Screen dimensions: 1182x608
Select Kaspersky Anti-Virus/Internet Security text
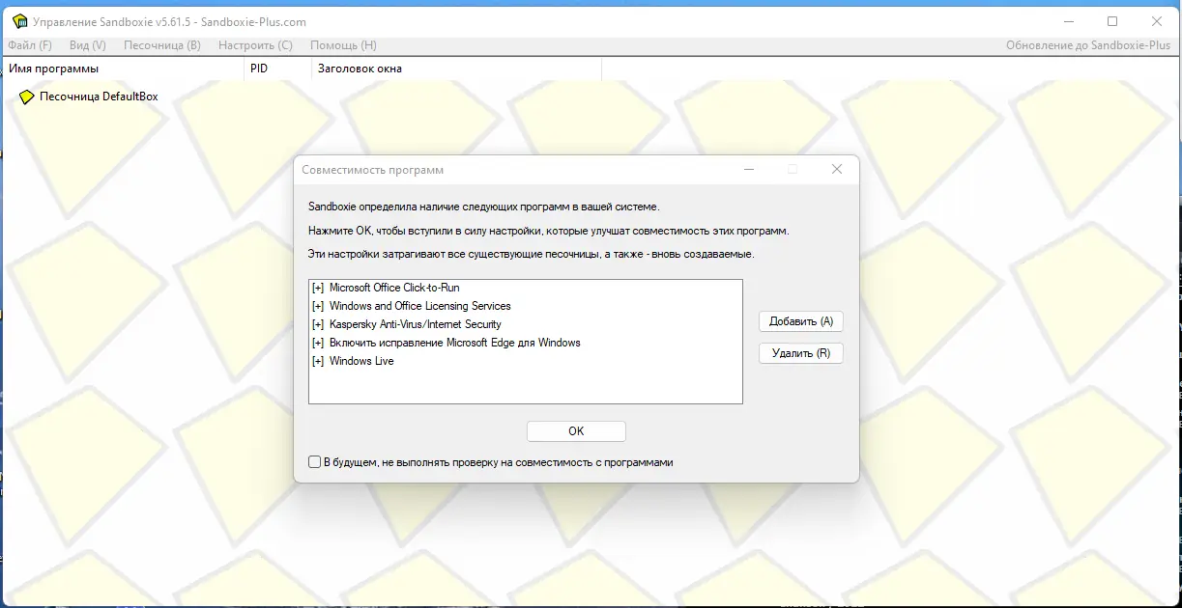416,324
